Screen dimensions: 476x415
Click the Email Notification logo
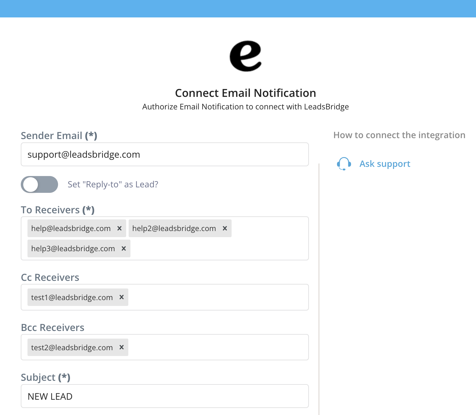tap(246, 56)
